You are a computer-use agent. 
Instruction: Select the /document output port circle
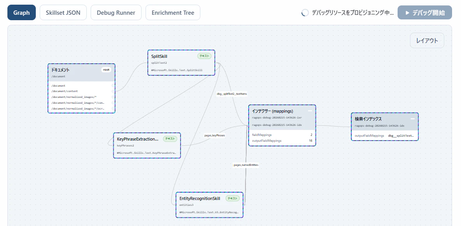(113, 86)
